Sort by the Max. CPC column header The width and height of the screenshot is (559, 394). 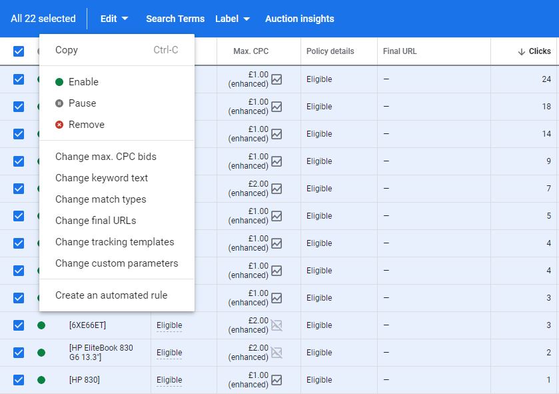click(251, 51)
